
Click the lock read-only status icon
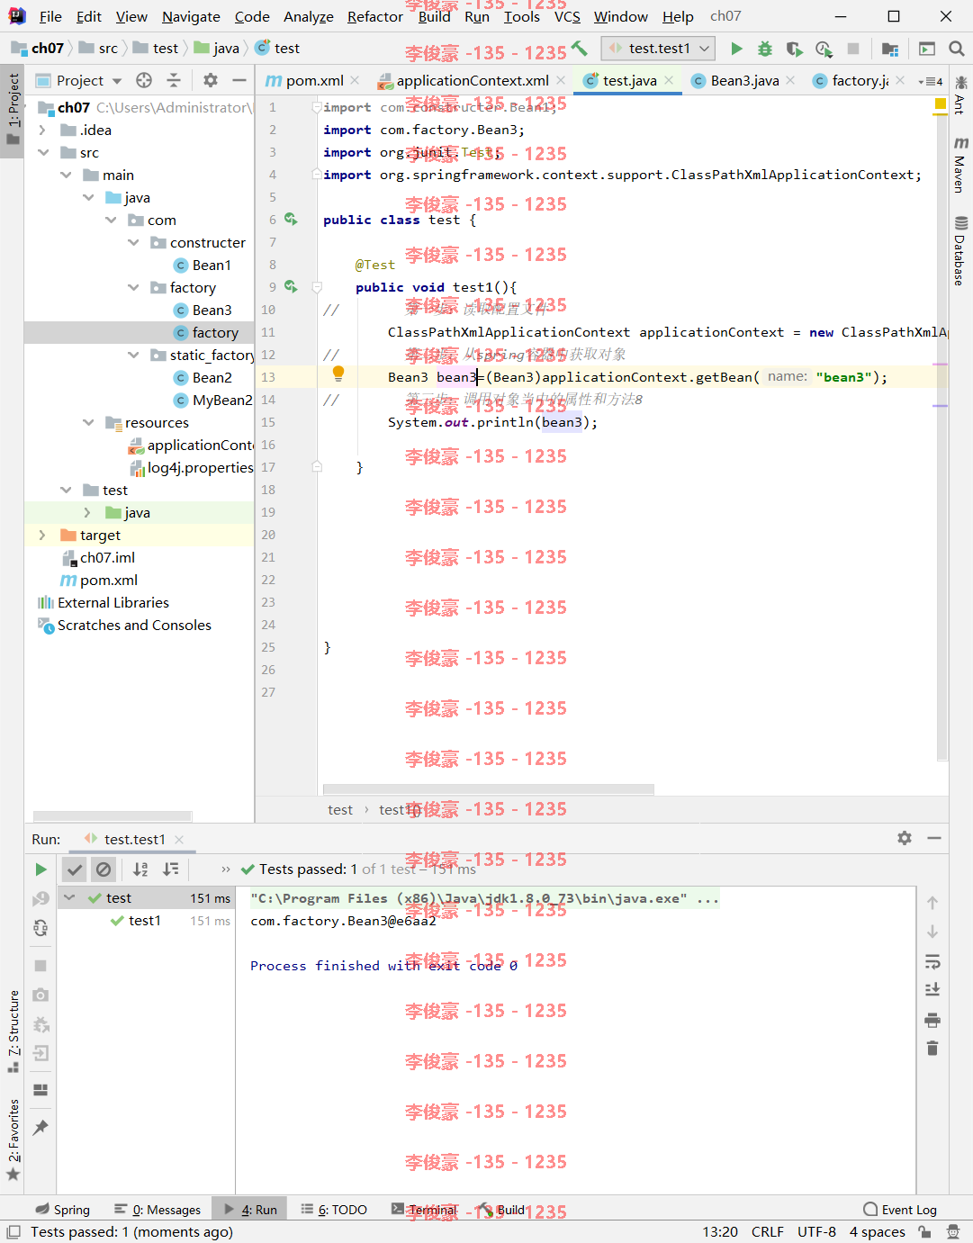click(x=924, y=1231)
